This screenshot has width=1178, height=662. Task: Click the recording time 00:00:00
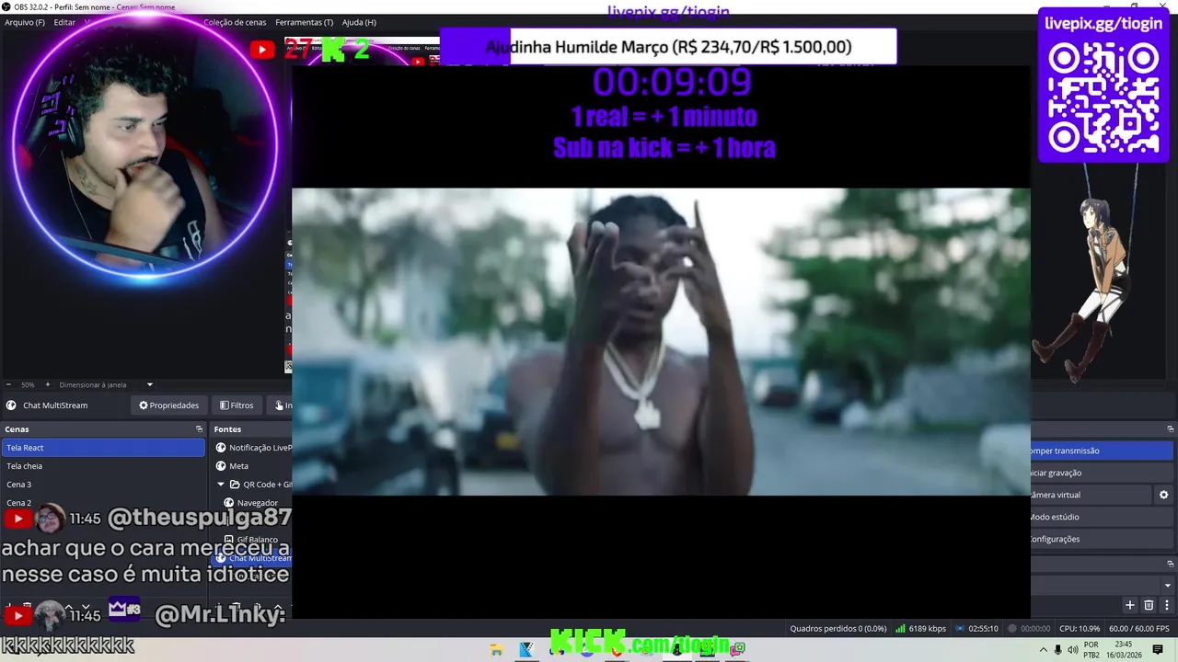[x=1035, y=629]
